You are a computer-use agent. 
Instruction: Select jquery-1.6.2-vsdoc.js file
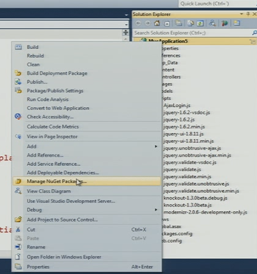[186, 112]
